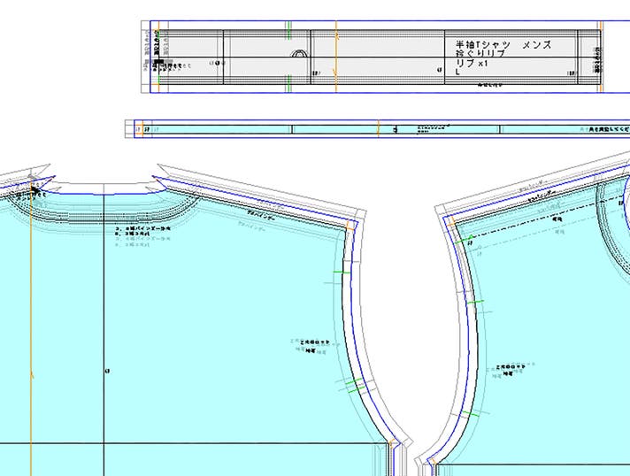Screen dimensions: 630x476
Task: Select the リブ×1 label on the rib pattern
Action: [472, 65]
